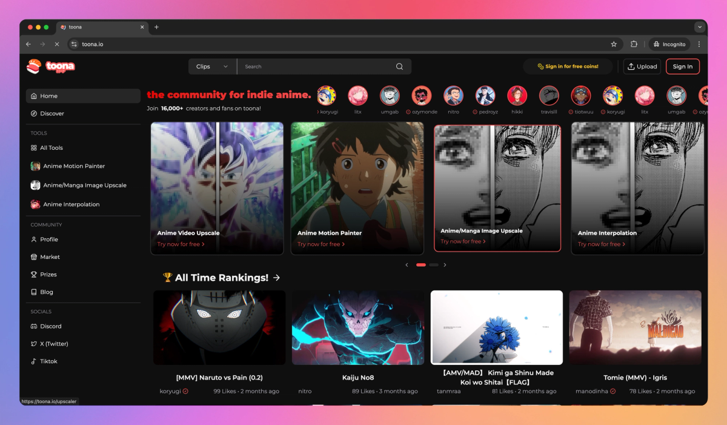Click the Sign In button
727x425 pixels.
[683, 66]
